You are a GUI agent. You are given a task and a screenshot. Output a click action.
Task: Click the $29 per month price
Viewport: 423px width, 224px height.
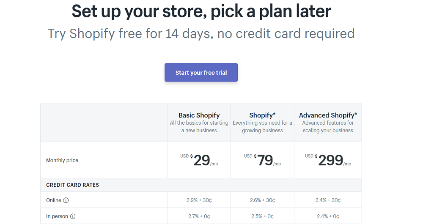click(x=201, y=160)
